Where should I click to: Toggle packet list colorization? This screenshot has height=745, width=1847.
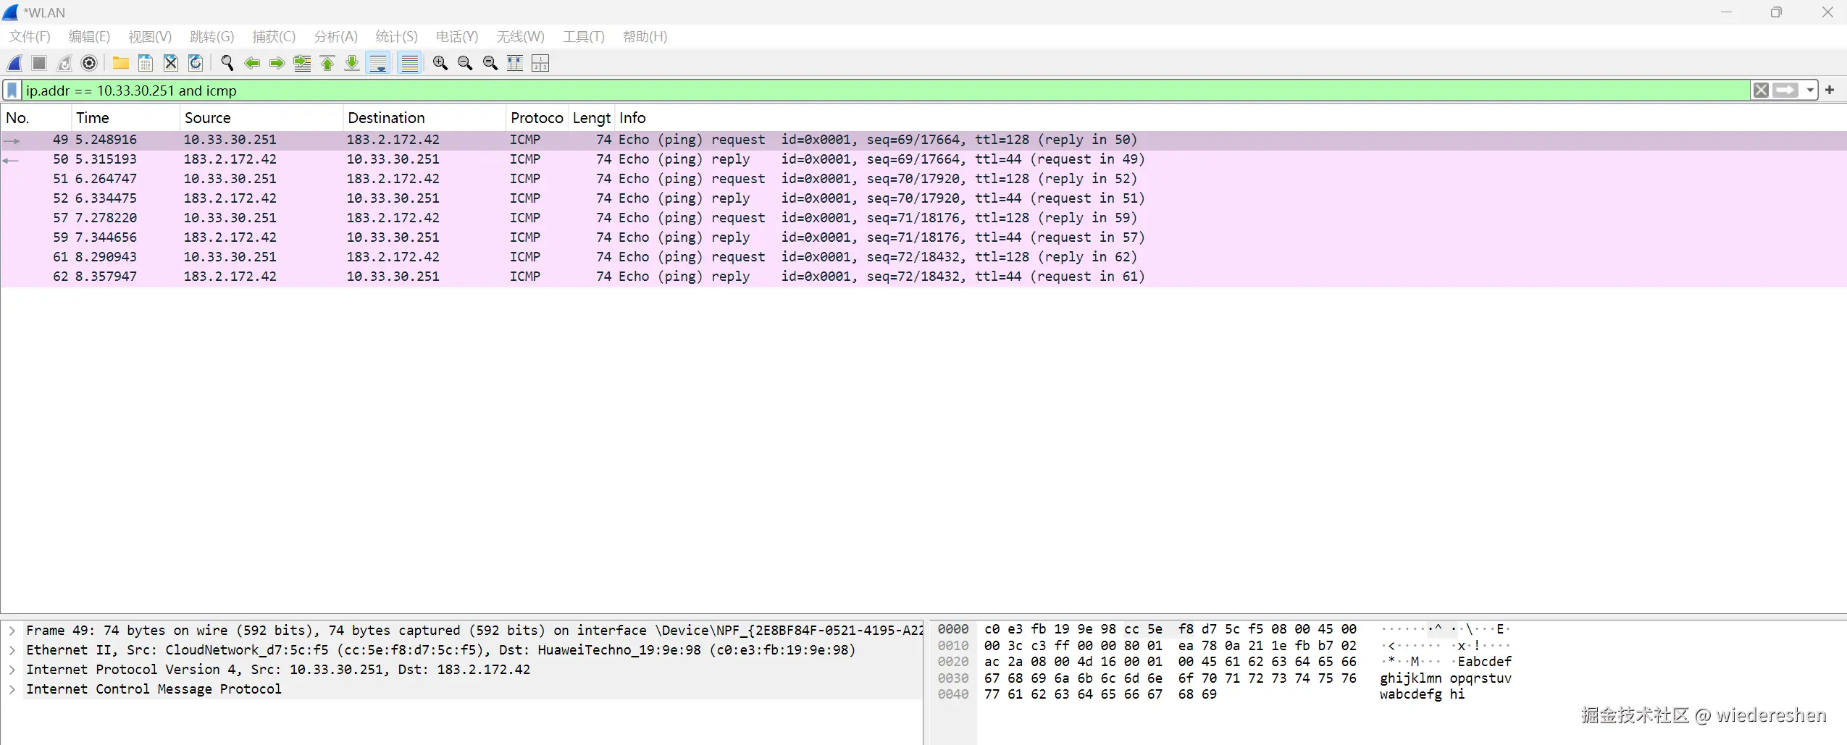point(410,64)
